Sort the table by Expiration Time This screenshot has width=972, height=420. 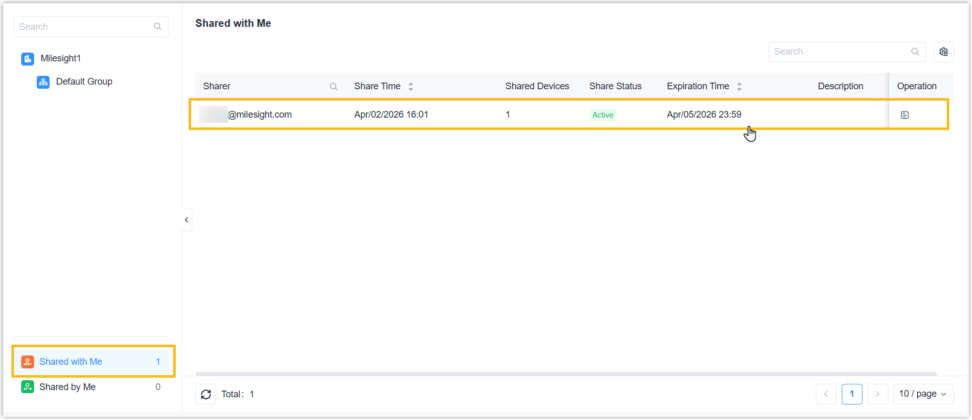click(739, 87)
